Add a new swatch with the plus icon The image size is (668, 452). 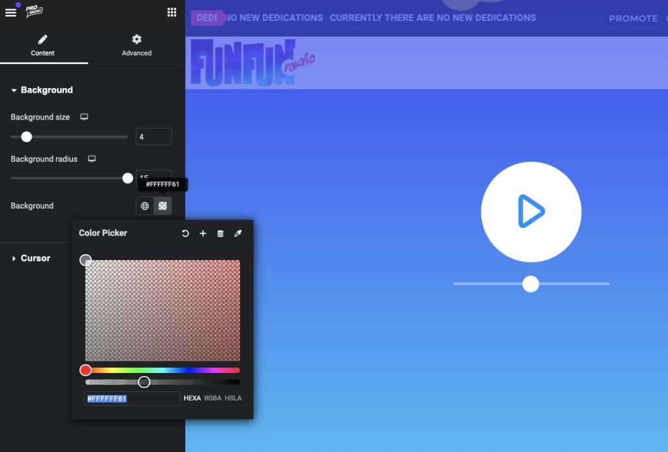pyautogui.click(x=203, y=233)
